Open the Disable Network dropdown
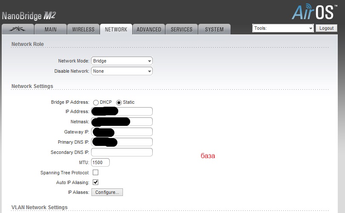This screenshot has width=345, height=213. pyautogui.click(x=122, y=71)
